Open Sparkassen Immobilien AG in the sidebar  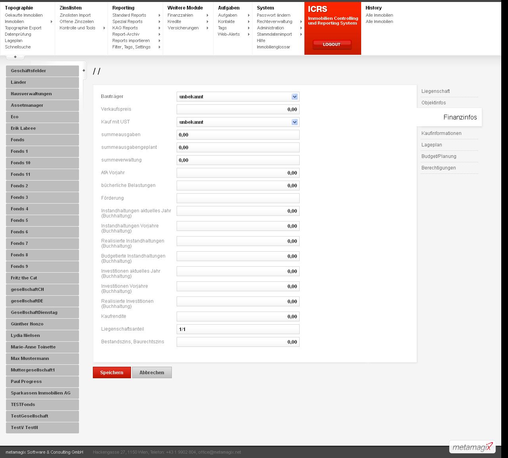42,393
